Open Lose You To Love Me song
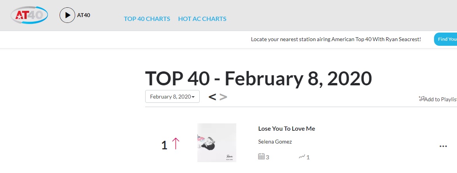Screen dimensions: 457x173 (287, 128)
